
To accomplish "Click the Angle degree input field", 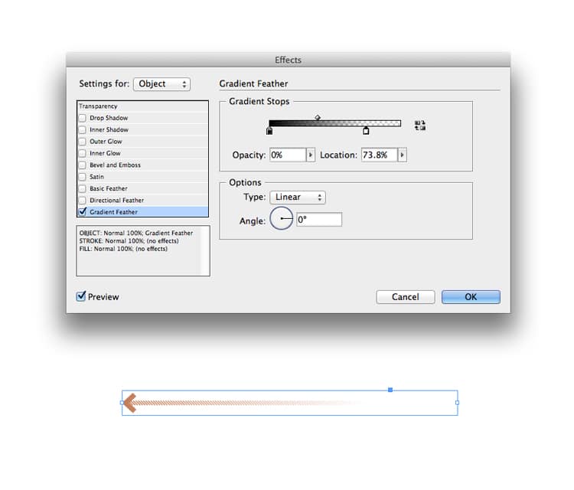I will (x=319, y=220).
